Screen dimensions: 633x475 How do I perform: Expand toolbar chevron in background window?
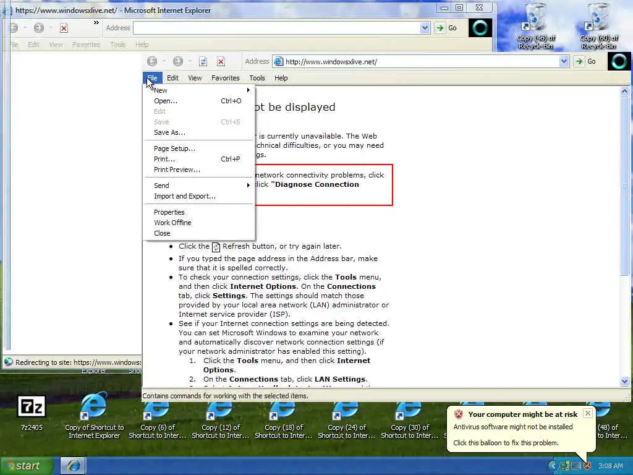[96, 23]
